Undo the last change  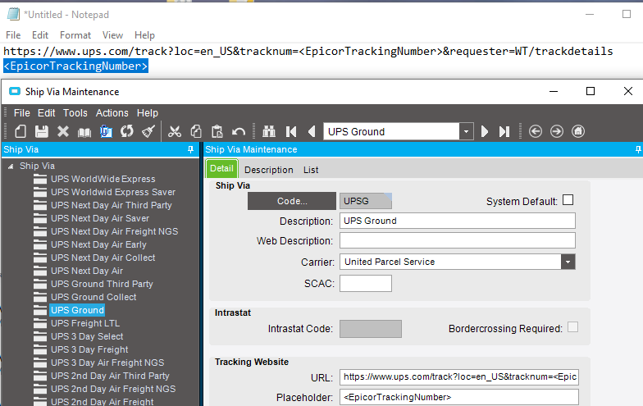[238, 131]
